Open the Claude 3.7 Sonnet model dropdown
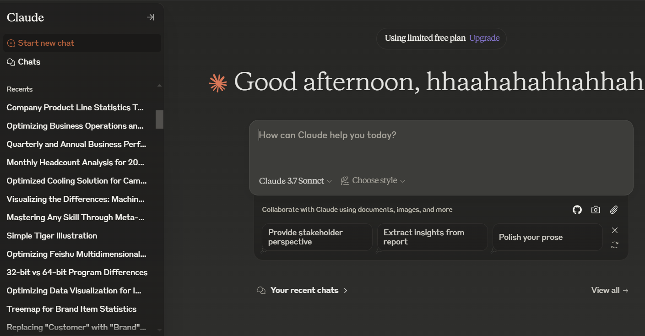Image resolution: width=645 pixels, height=336 pixels. (295, 181)
